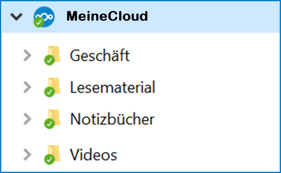Screen dimensions: 281x173
Task: Choose the Notizbücher folder label
Action: 112,119
